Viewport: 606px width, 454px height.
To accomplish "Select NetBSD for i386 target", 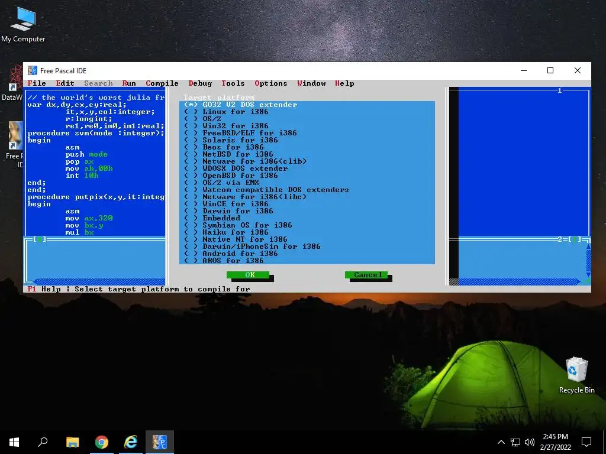I will (x=228, y=154).
